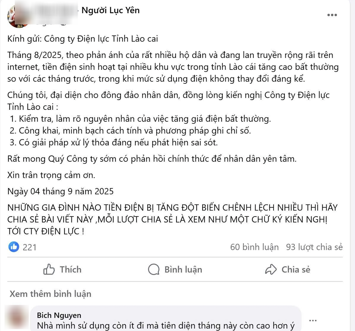Screen dimensions: 355x331
Task: Show the 60 bình luận comments
Action: (255, 247)
